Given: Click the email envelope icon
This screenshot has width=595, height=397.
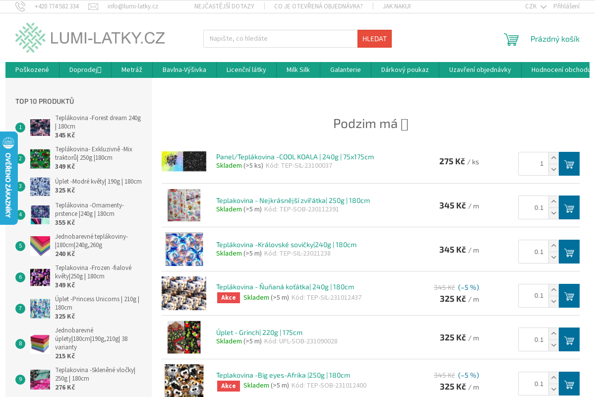Looking at the screenshot, I should pyautogui.click(x=93, y=6).
